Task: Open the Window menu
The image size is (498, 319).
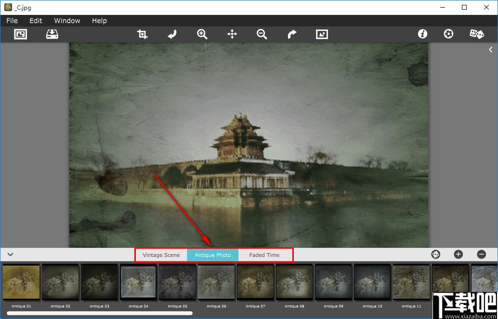Action: 67,21
